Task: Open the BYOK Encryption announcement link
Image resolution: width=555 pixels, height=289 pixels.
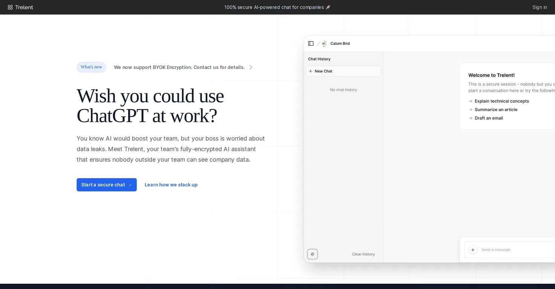Action: coord(179,67)
